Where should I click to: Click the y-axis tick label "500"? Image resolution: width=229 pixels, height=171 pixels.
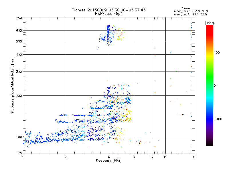19,41
